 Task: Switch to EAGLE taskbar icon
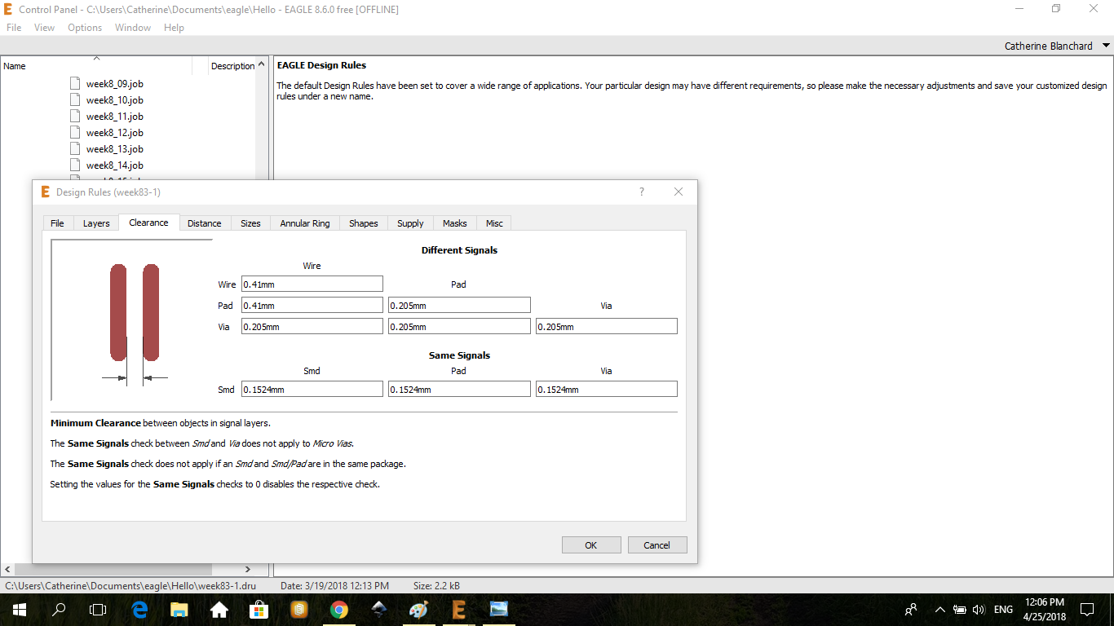[x=458, y=610]
